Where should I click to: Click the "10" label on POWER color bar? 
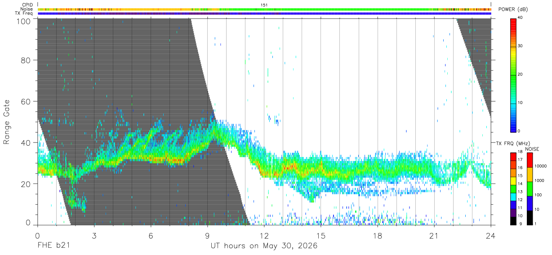coord(520,103)
